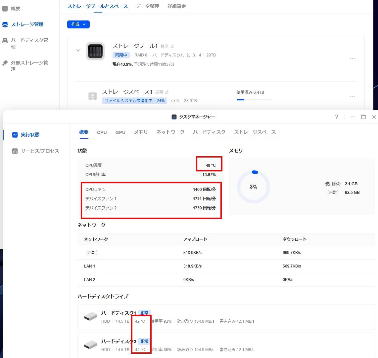Click the 3% memory usage ring chart
The width and height of the screenshot is (378, 358).
254,187
